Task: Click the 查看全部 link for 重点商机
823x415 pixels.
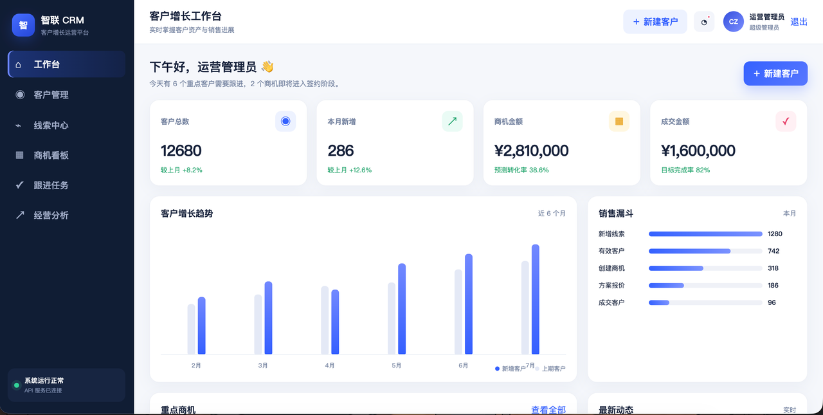Action: 548,410
